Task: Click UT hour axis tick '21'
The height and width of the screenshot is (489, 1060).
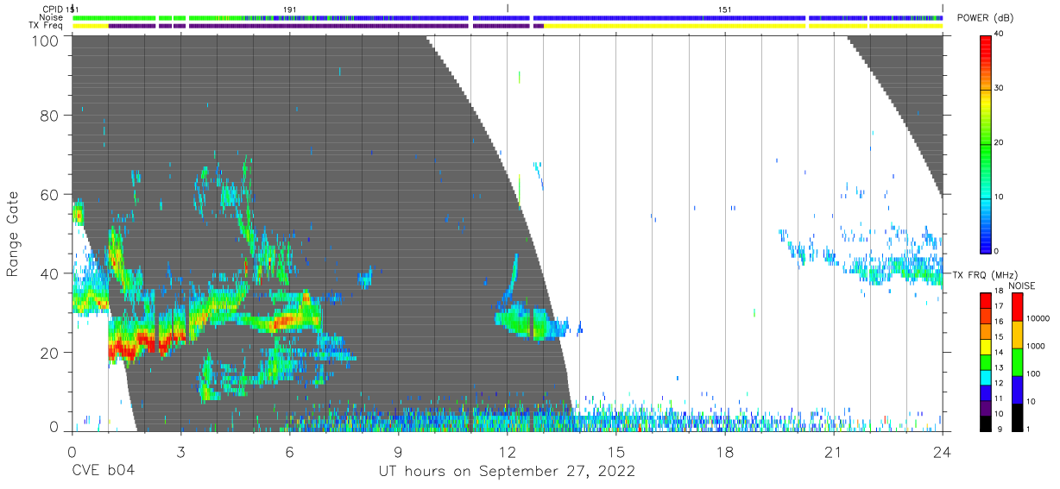Action: tap(833, 451)
